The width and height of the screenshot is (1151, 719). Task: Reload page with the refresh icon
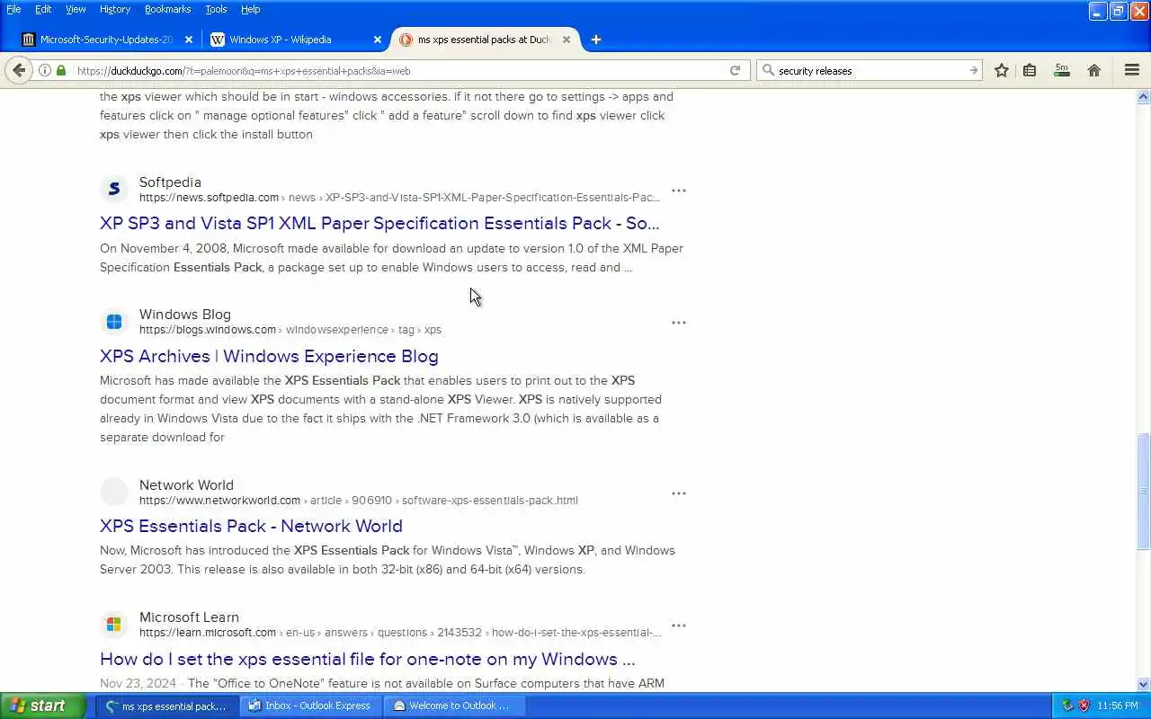735,70
